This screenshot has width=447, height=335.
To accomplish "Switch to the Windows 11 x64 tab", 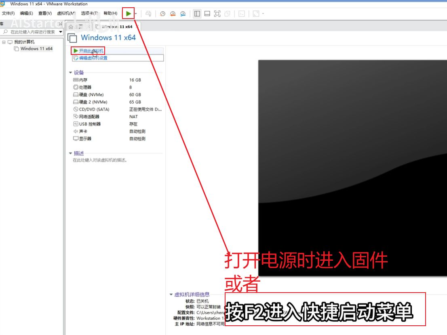I will pos(114,27).
